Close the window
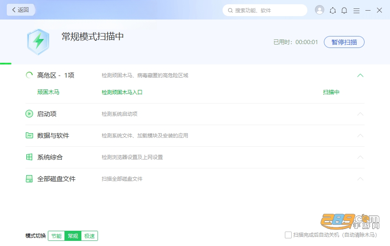The height and width of the screenshot is (246, 390). 379,10
